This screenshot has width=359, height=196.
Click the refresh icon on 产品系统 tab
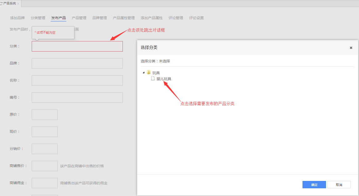pos(1,3)
